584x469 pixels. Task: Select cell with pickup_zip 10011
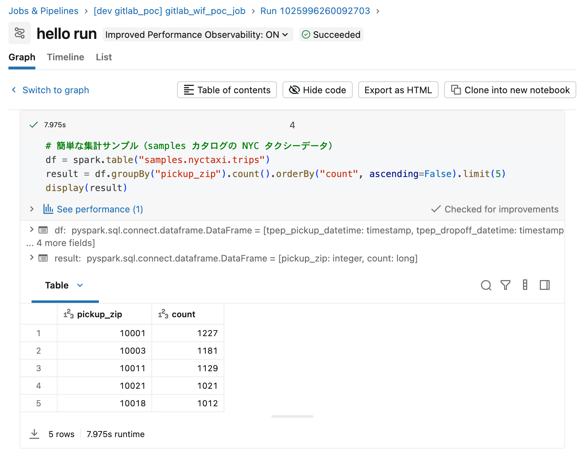pyautogui.click(x=104, y=368)
